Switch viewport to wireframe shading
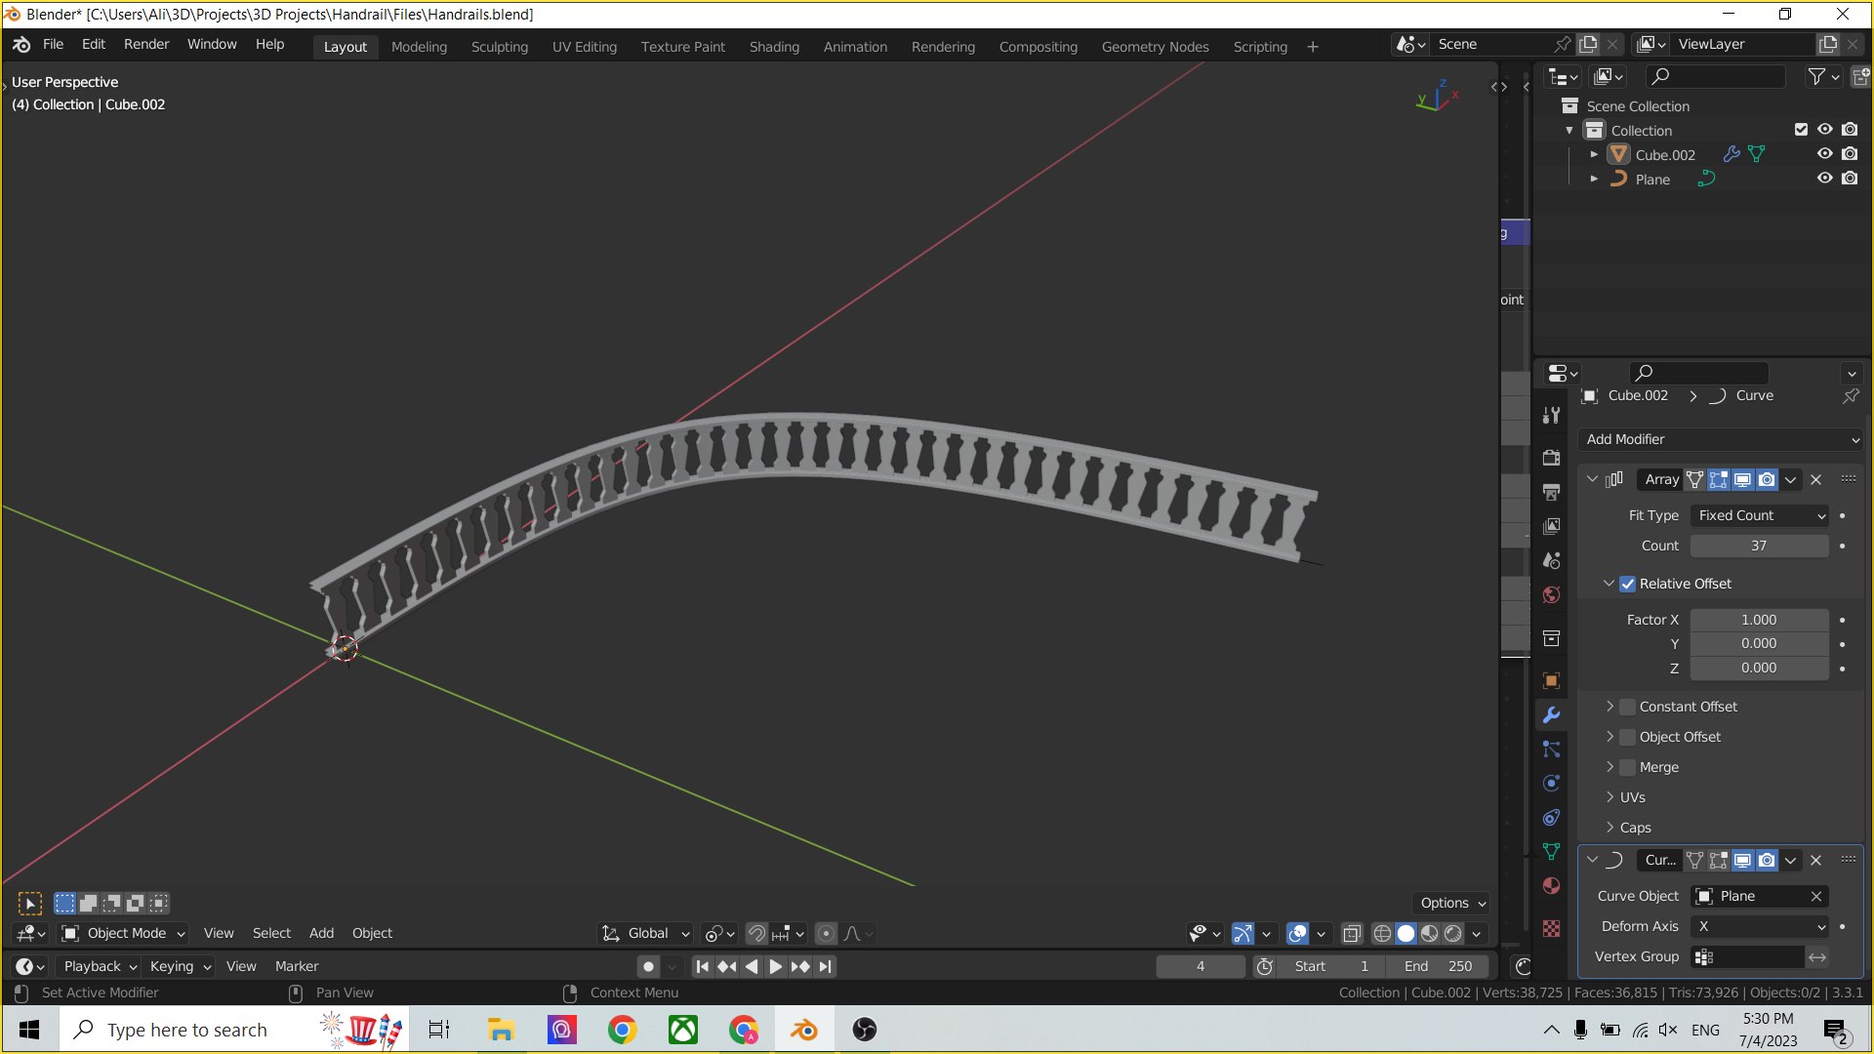 pos(1382,934)
